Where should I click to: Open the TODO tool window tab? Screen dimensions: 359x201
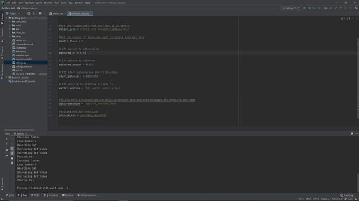[35, 195]
